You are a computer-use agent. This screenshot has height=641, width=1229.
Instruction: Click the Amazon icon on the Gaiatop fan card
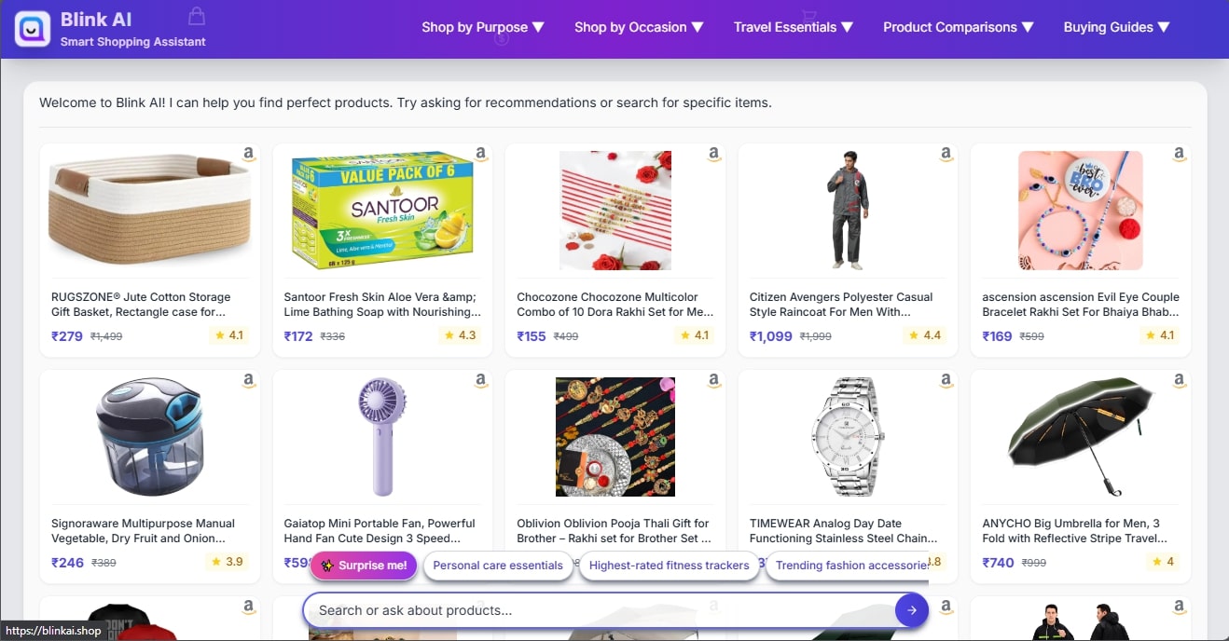click(x=480, y=381)
